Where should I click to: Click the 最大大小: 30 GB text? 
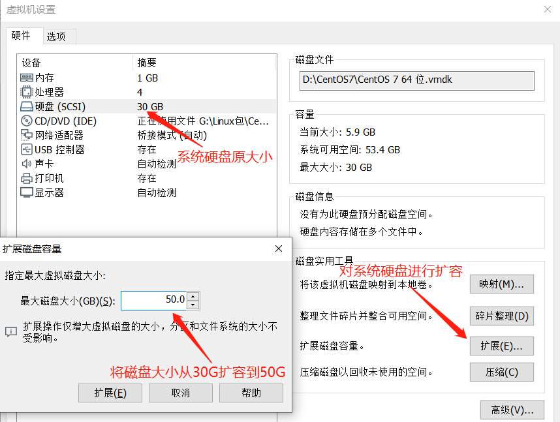[x=335, y=167]
